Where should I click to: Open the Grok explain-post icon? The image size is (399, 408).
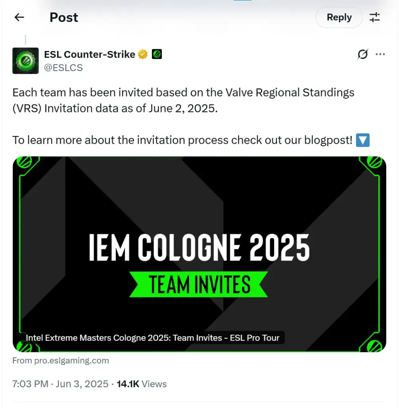(363, 54)
